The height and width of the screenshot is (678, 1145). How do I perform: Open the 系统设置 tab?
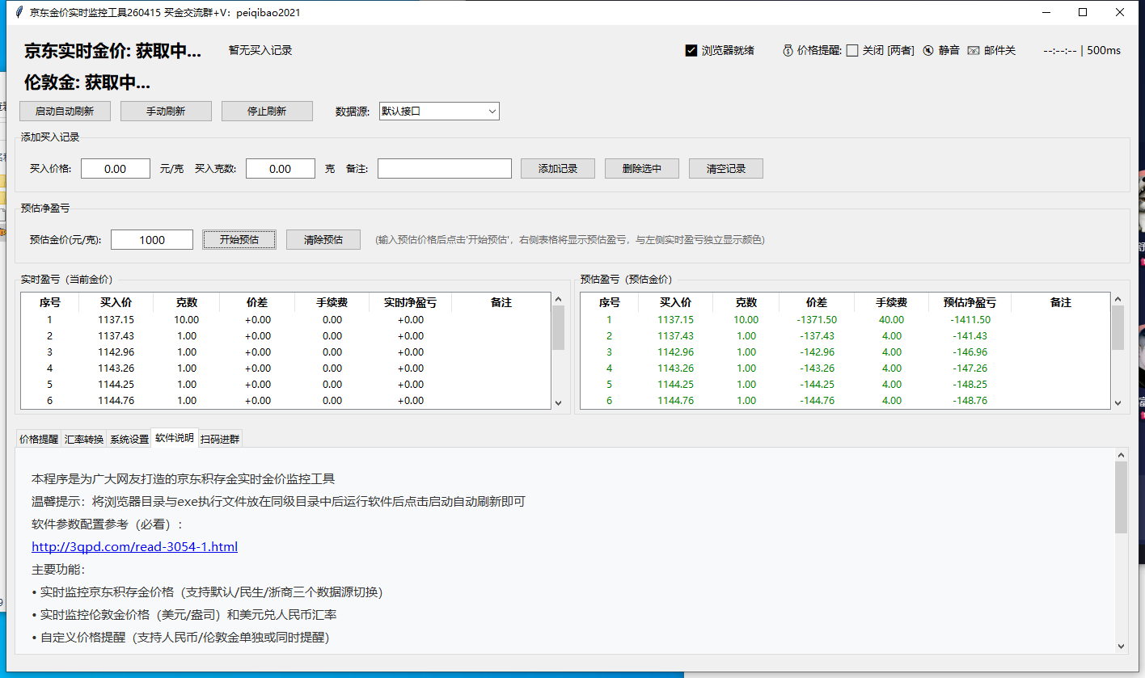(128, 438)
